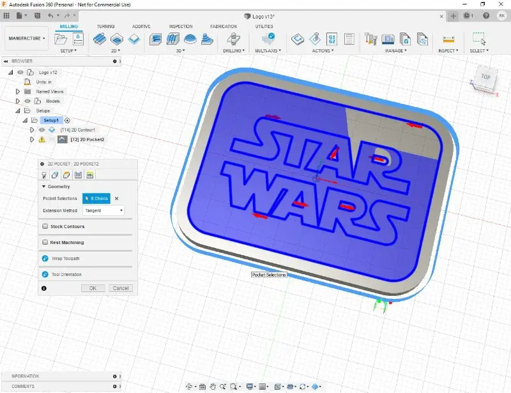Open the Data Panel grid icon
This screenshot has height=393, width=511.
point(6,15)
